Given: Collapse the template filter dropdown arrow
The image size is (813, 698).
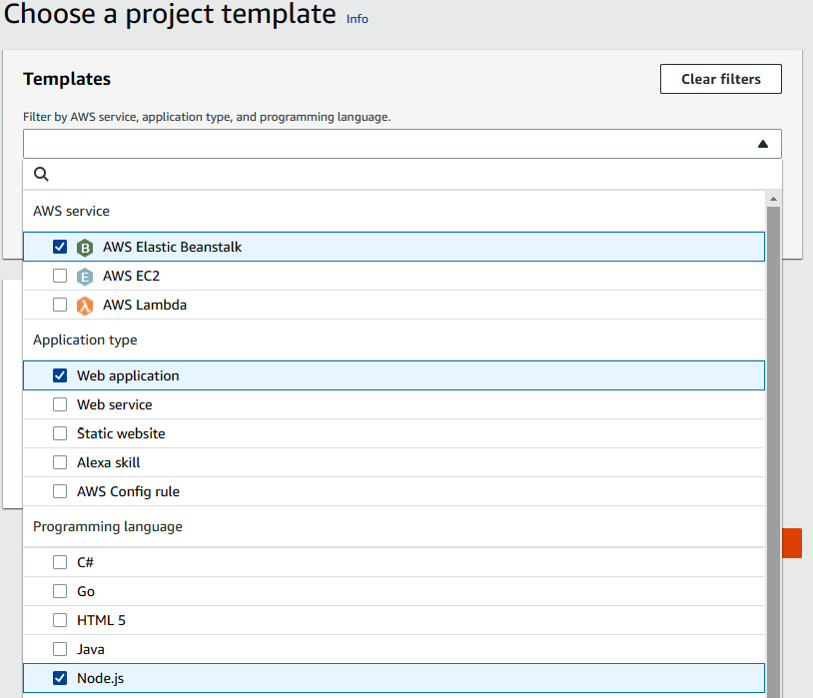Looking at the screenshot, I should (x=763, y=144).
